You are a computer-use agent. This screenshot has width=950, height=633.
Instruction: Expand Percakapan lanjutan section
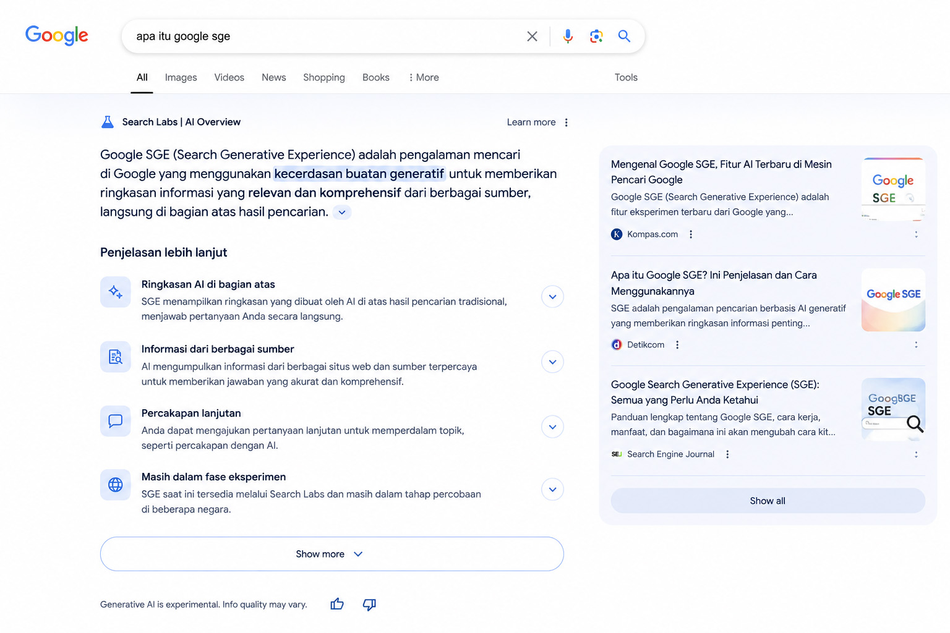point(552,427)
